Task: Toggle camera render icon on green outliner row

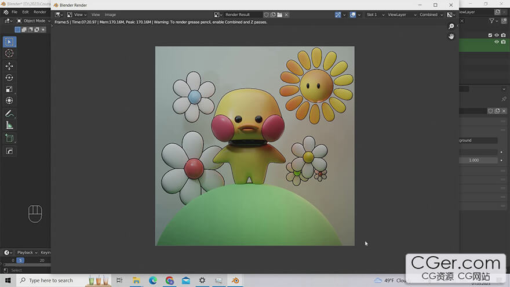Action: tap(504, 42)
